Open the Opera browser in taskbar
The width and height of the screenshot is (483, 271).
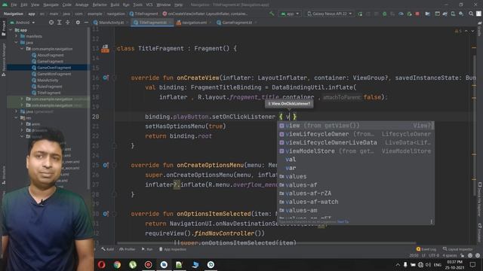[101, 264]
